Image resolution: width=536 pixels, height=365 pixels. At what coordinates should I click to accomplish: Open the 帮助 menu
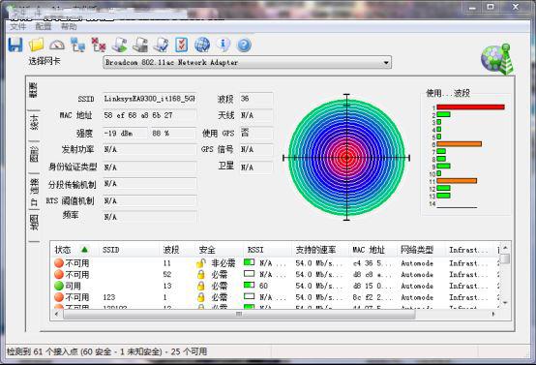(x=69, y=27)
